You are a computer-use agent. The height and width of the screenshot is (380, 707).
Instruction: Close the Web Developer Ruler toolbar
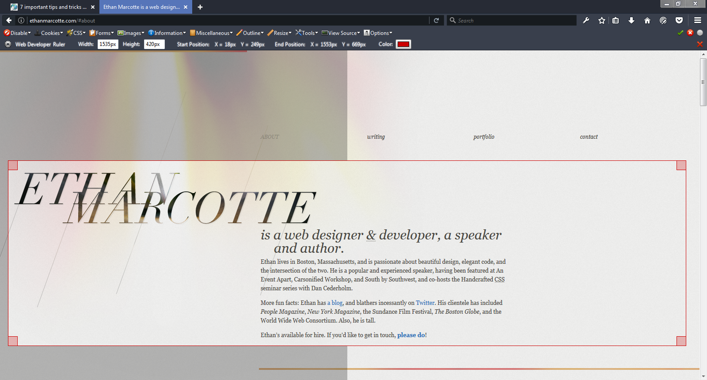point(699,44)
